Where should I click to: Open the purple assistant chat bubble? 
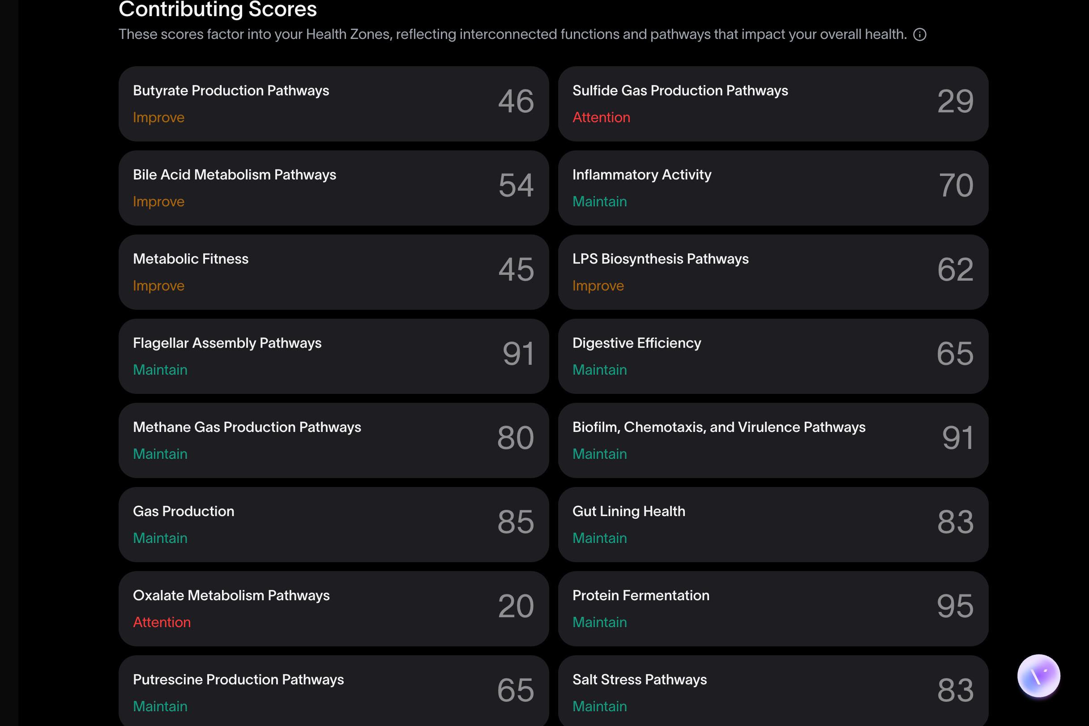(1038, 675)
